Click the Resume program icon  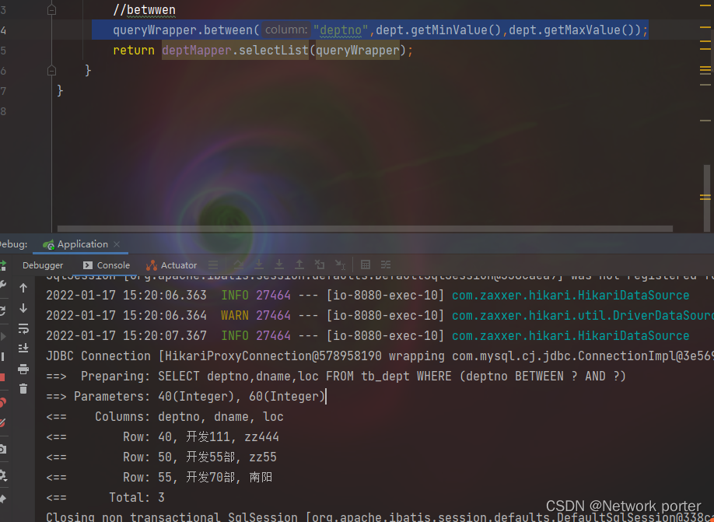point(3,337)
